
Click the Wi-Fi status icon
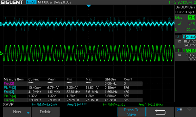(x=190, y=109)
